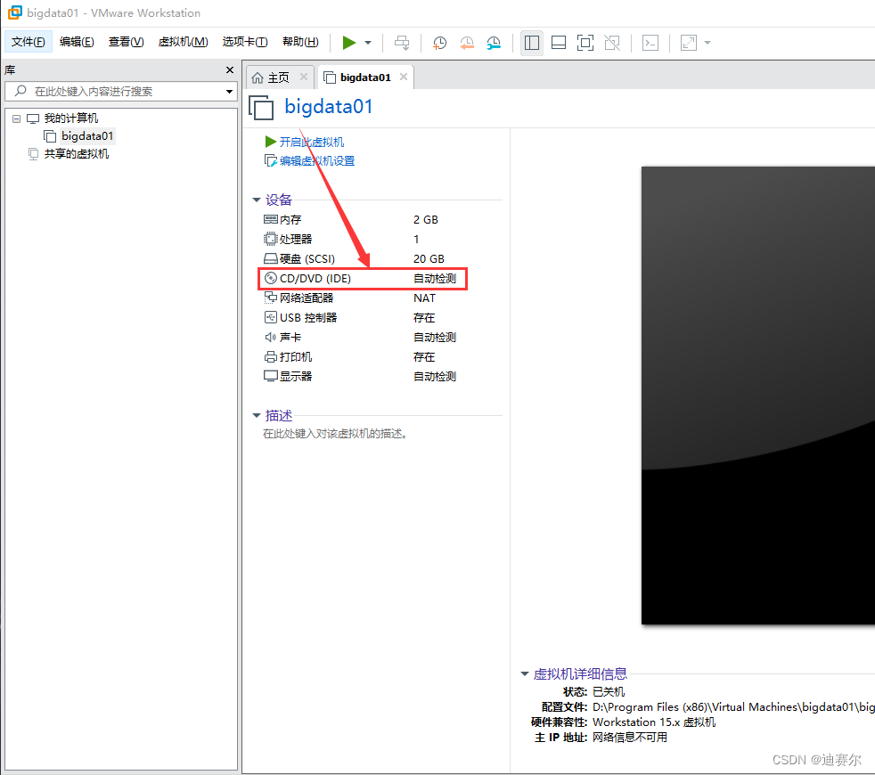Click the library search input field

[120, 91]
